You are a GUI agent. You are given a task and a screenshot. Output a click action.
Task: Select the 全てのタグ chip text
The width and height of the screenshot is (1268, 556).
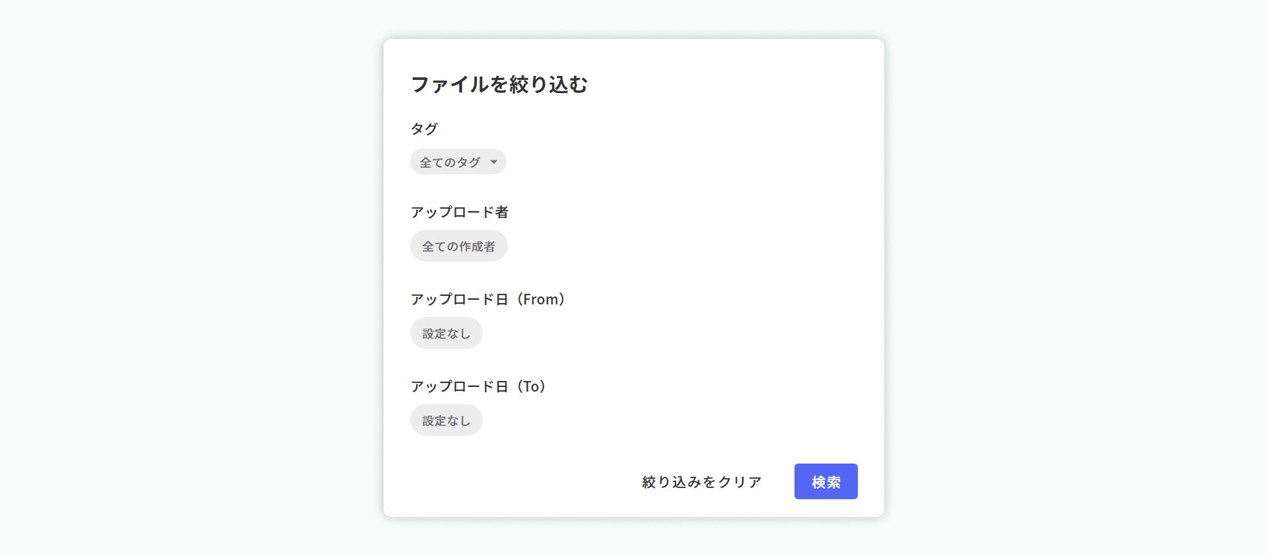(x=450, y=162)
